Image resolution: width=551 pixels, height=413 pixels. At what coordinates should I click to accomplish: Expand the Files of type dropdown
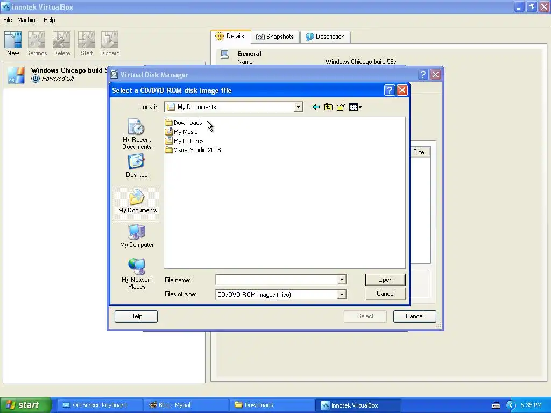point(342,294)
